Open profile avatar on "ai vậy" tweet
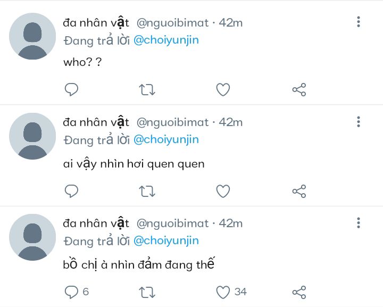The height and width of the screenshot is (307, 383). tap(32, 137)
